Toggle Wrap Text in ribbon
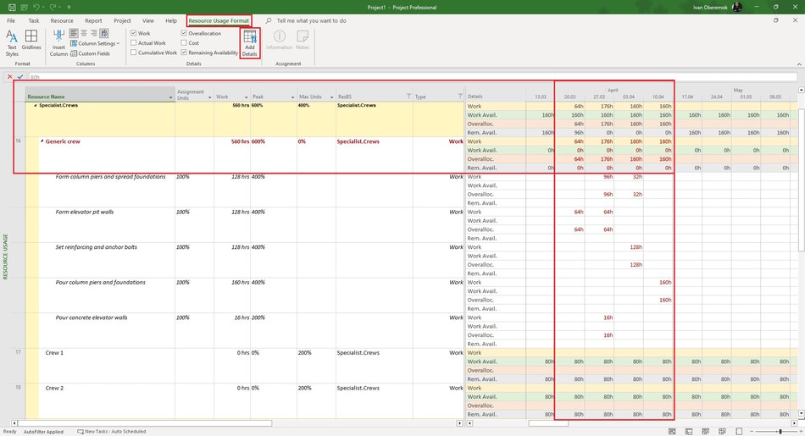 [x=104, y=33]
